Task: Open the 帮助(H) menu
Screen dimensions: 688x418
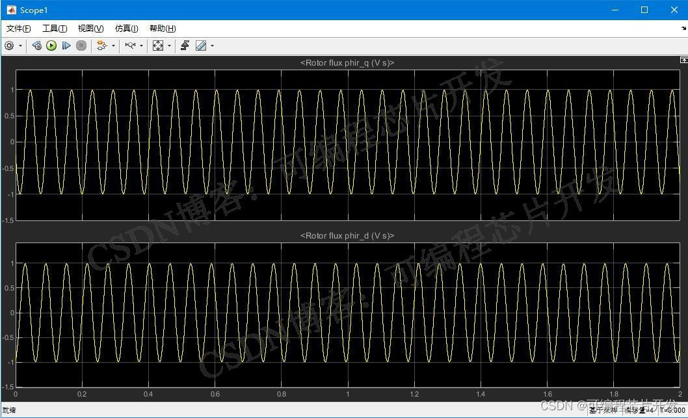Action: point(163,29)
